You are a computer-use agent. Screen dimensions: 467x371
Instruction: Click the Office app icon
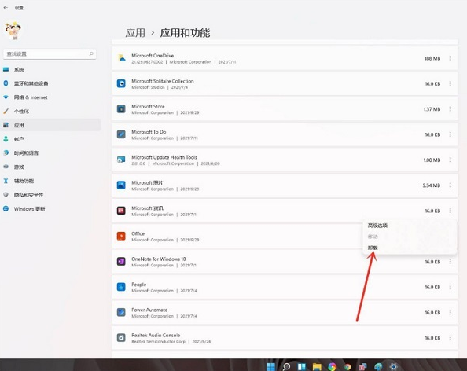point(121,236)
